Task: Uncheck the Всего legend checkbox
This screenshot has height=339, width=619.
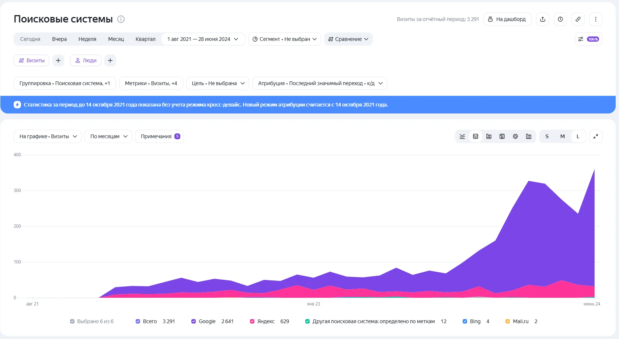Action: (x=138, y=321)
